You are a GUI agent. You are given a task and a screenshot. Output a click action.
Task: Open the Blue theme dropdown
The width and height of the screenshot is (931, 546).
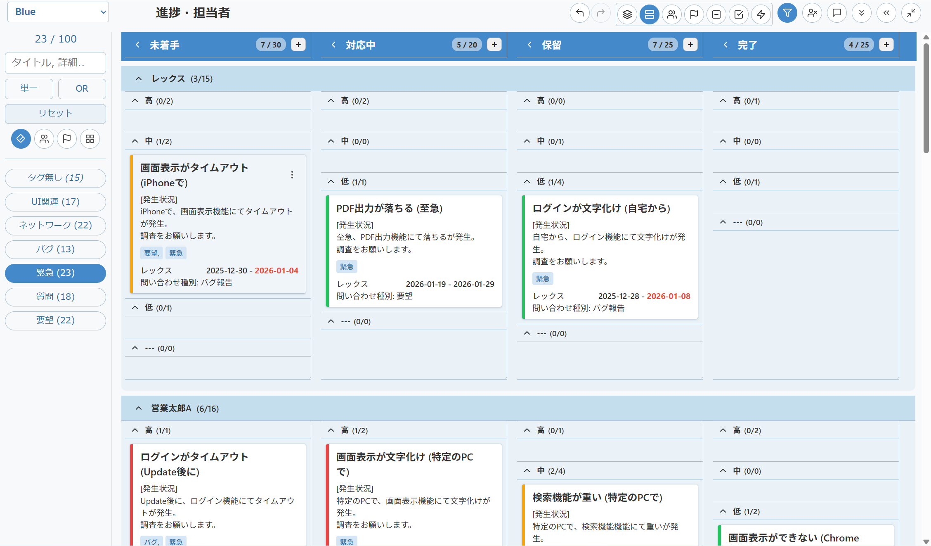[58, 12]
